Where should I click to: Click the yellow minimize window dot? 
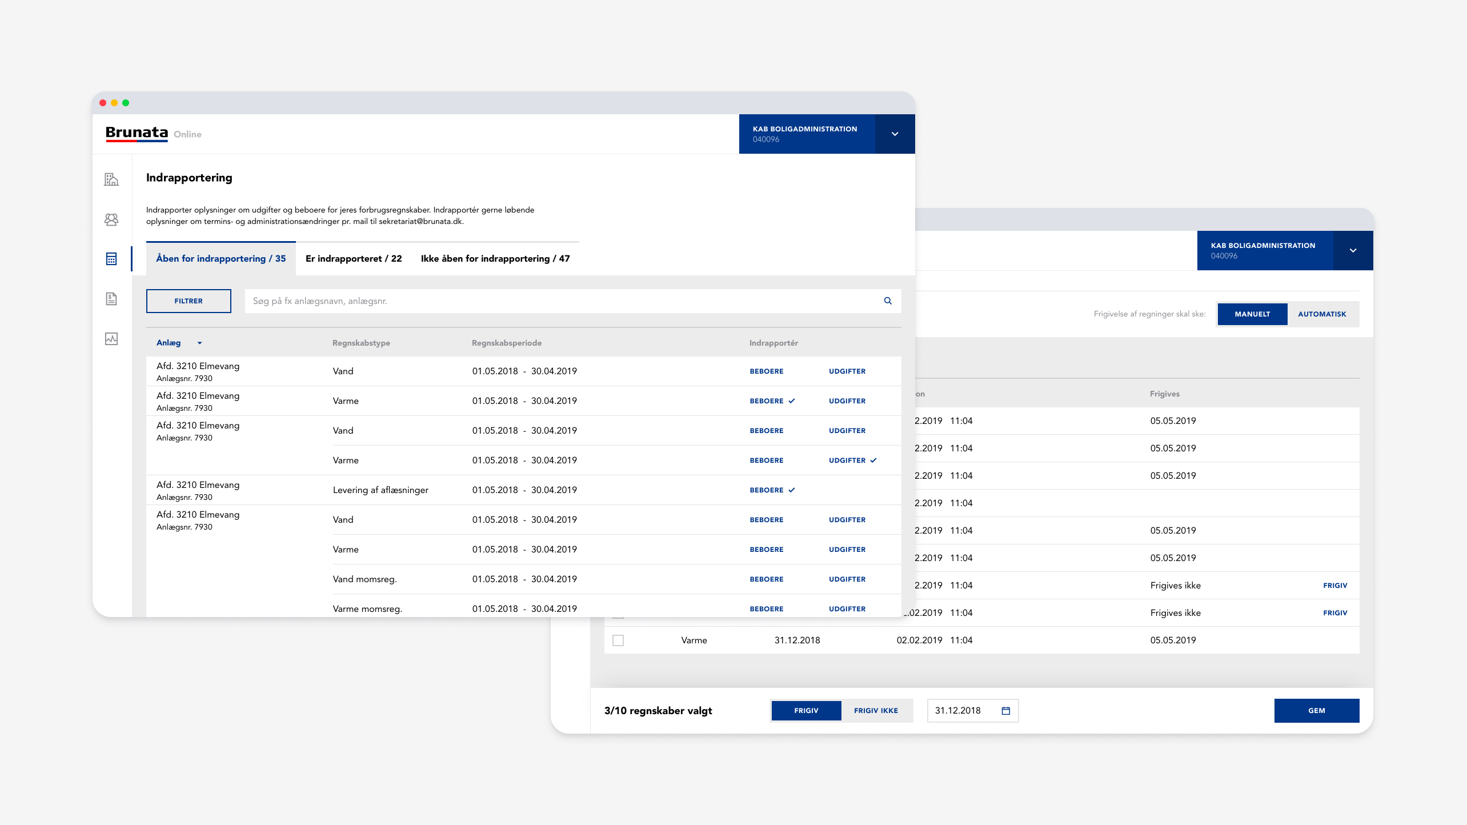pos(114,103)
